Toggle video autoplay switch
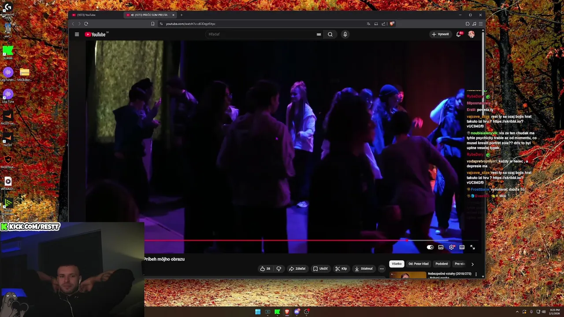 [430, 247]
